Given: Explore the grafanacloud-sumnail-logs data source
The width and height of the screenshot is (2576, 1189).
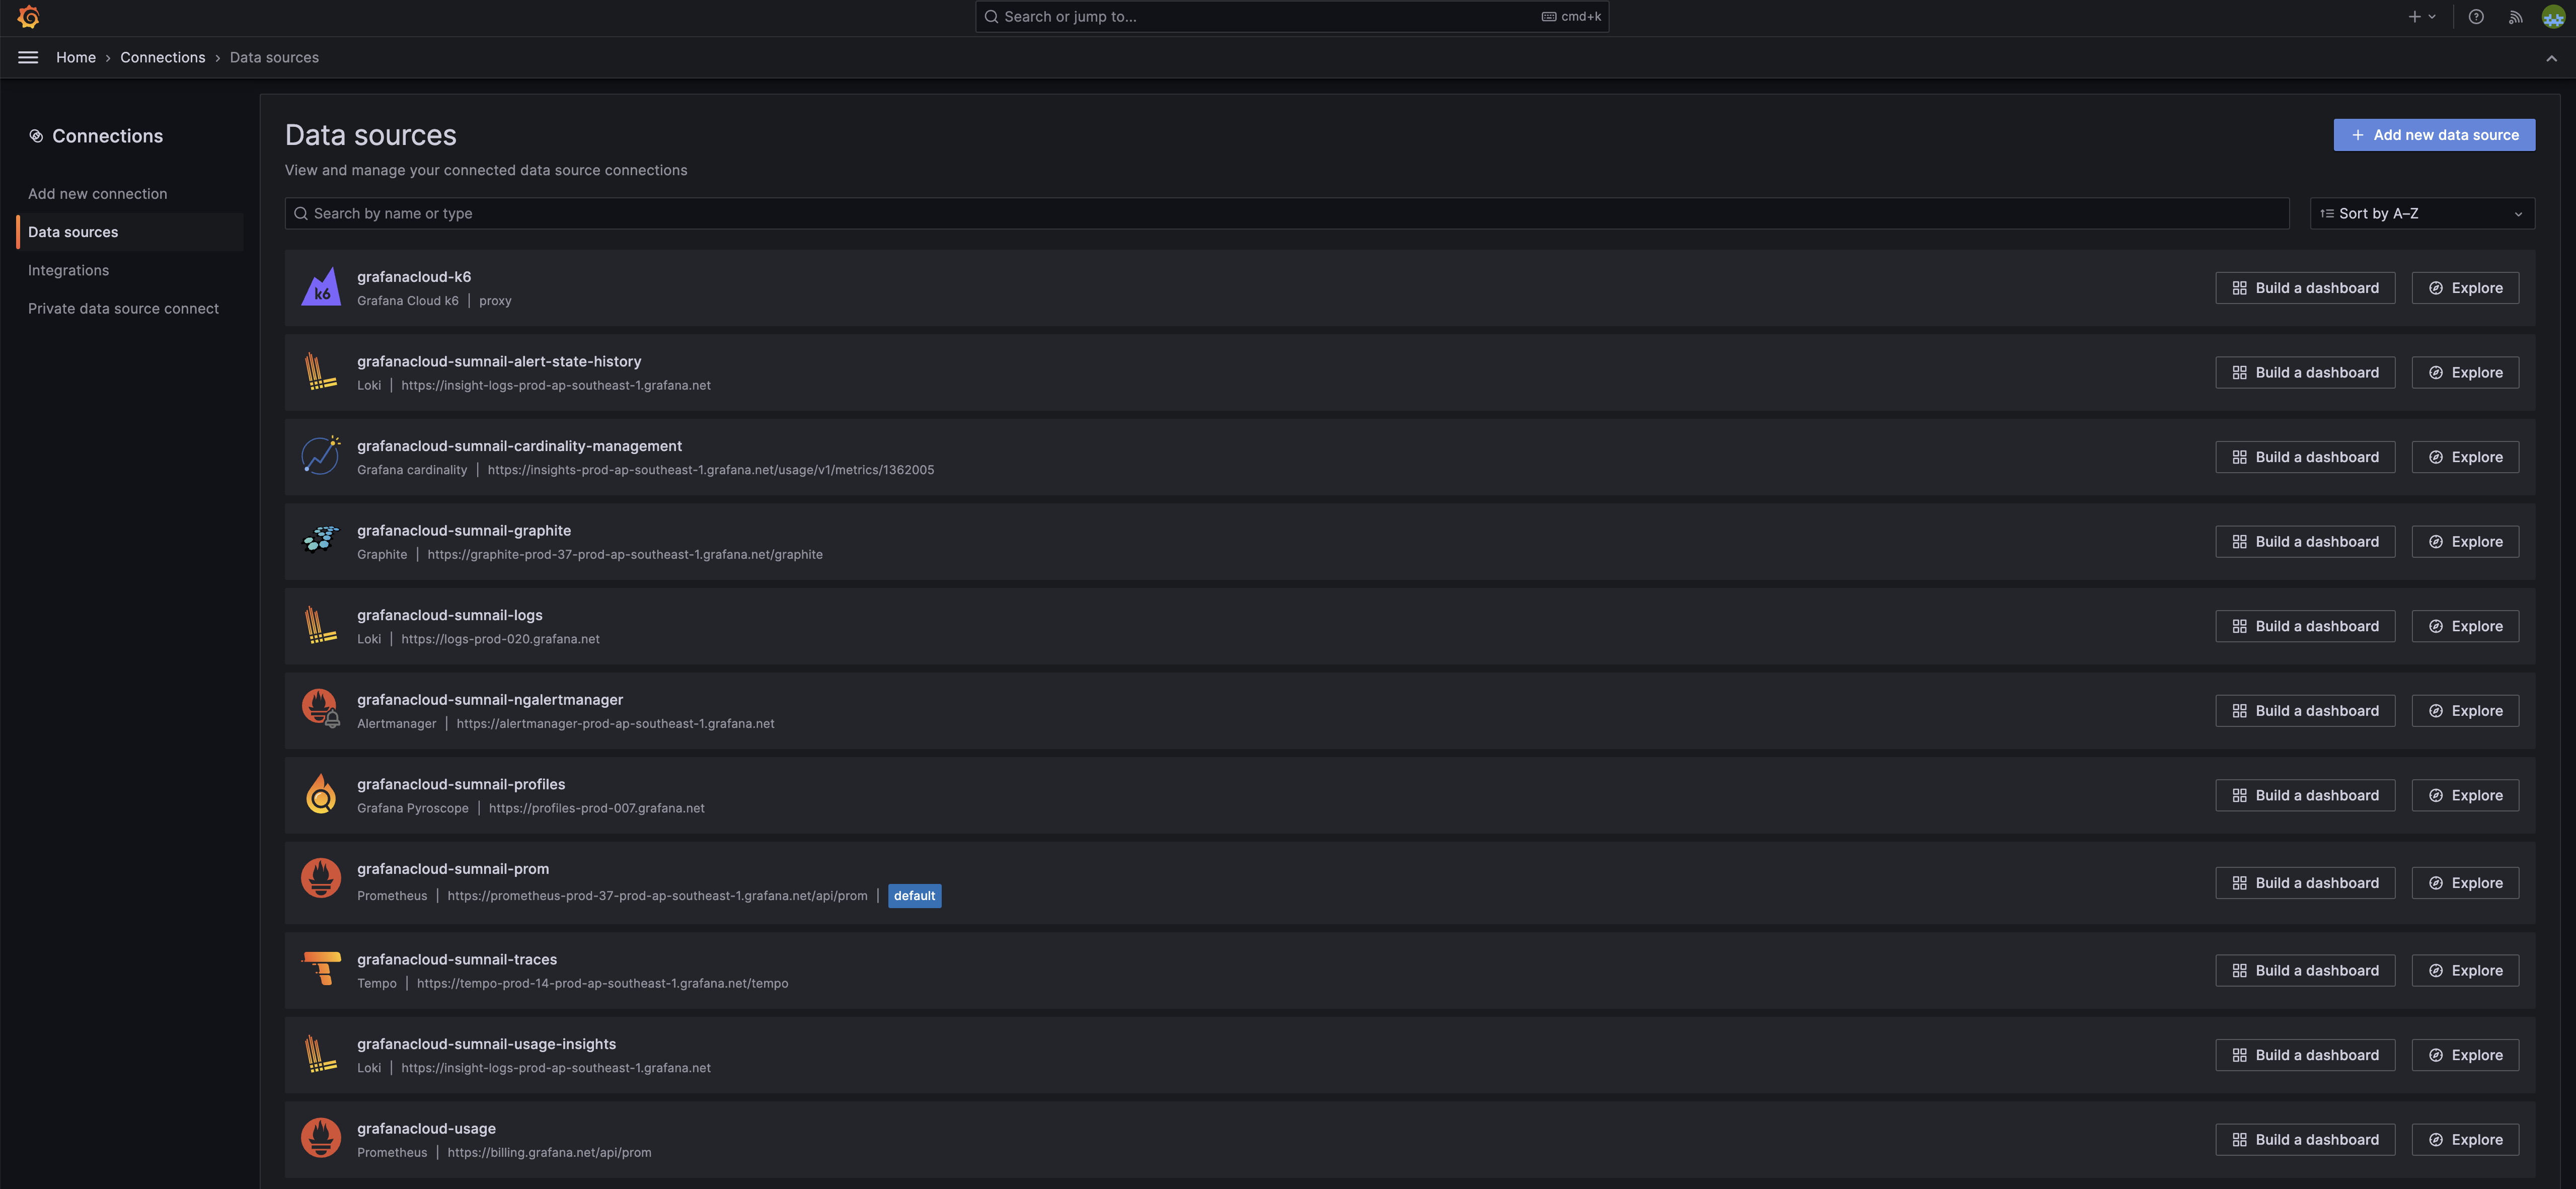Looking at the screenshot, I should click(x=2465, y=626).
